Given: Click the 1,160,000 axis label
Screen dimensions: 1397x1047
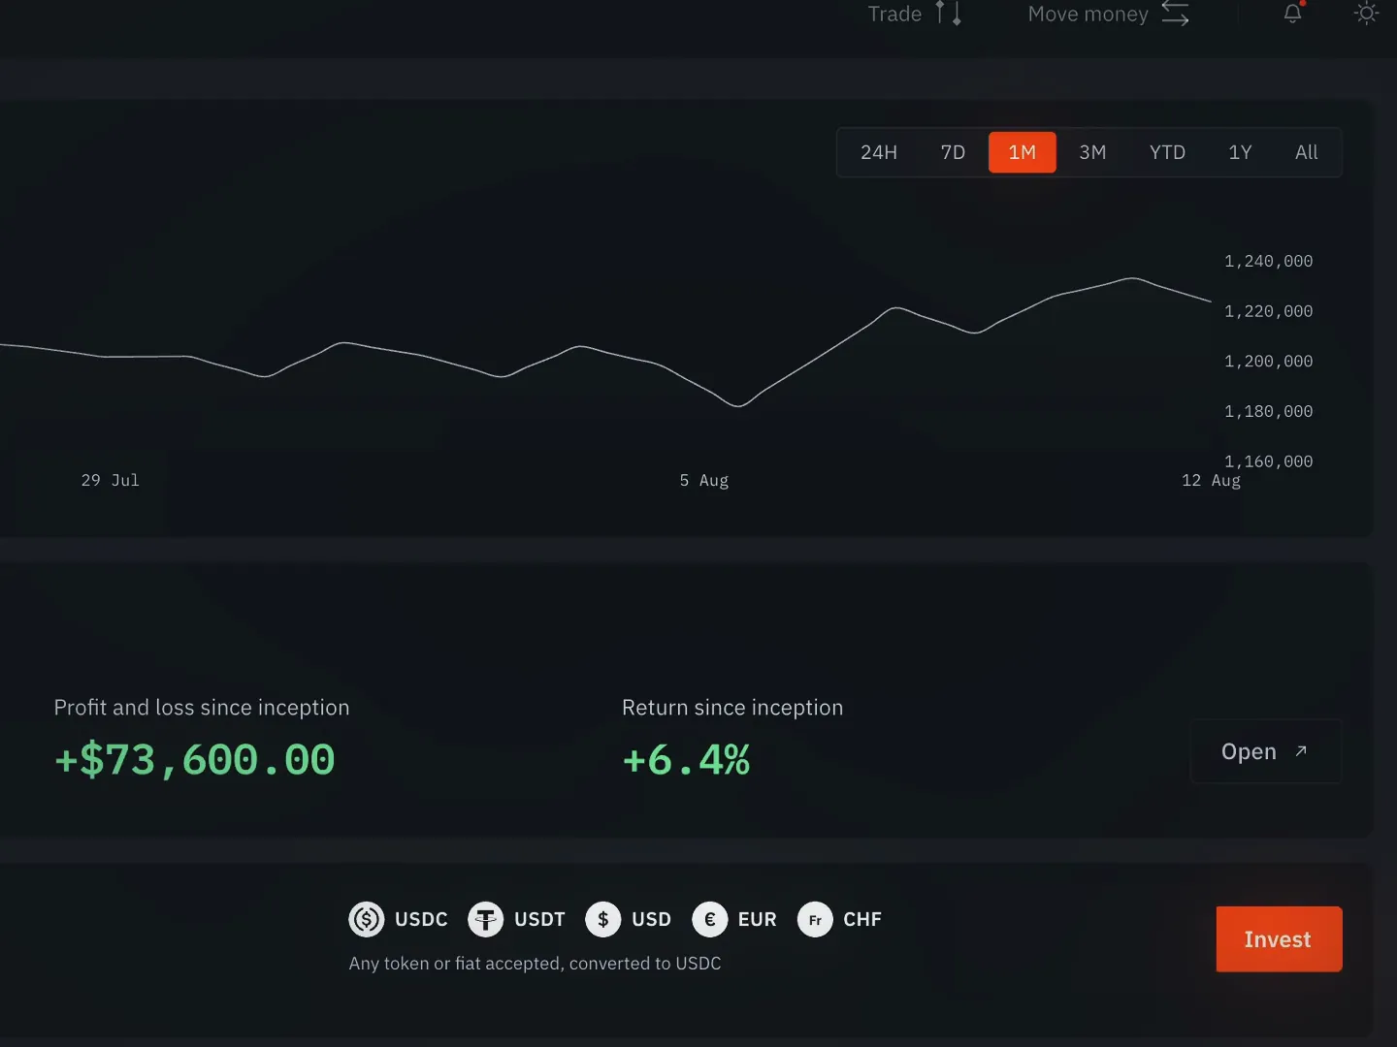Looking at the screenshot, I should 1268,461.
